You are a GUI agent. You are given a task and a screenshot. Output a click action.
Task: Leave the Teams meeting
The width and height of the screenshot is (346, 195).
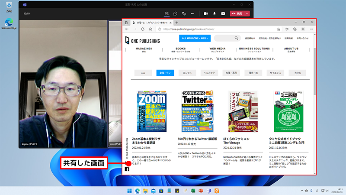tap(237, 13)
